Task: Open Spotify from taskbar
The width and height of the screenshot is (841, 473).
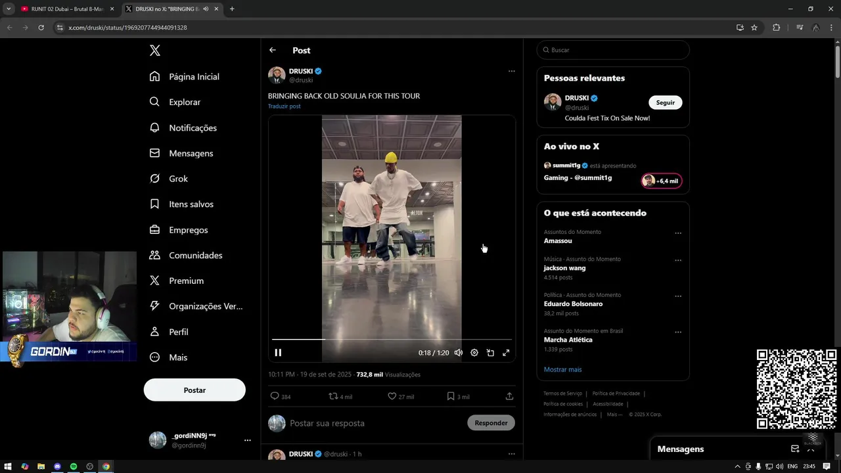Action: pyautogui.click(x=74, y=466)
